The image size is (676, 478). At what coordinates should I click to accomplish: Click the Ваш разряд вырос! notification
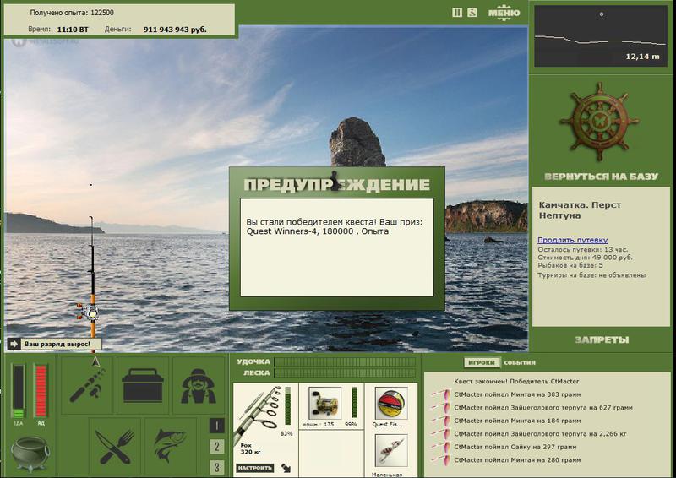point(57,344)
